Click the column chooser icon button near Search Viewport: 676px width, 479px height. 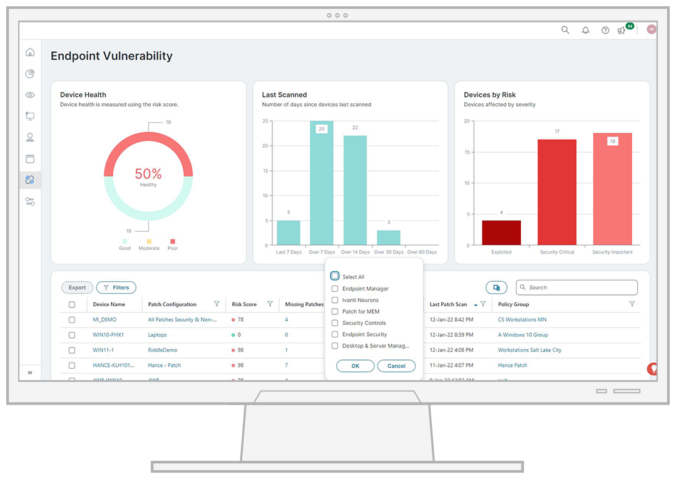tap(496, 287)
